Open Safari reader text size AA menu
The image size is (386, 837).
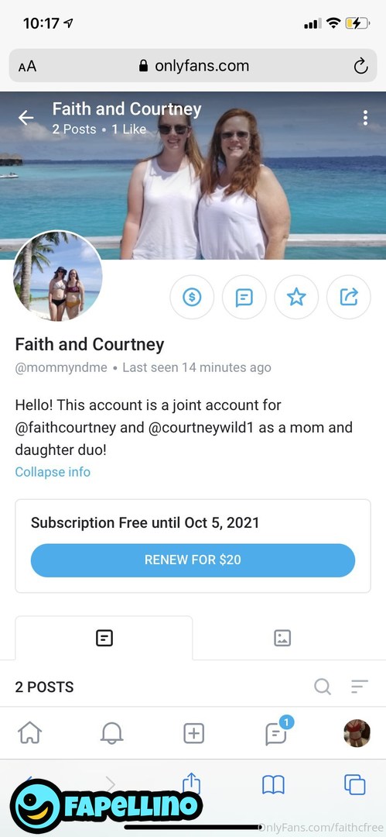pos(28,66)
